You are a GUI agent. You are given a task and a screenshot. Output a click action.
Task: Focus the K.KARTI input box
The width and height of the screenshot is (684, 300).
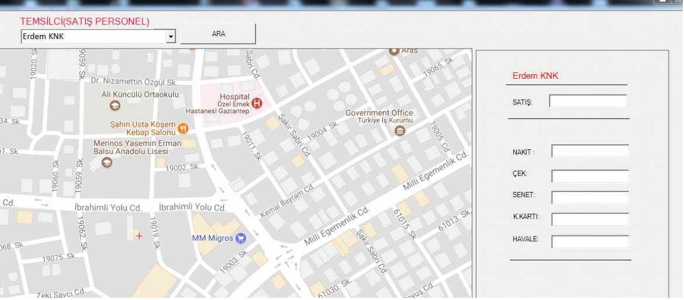(590, 219)
